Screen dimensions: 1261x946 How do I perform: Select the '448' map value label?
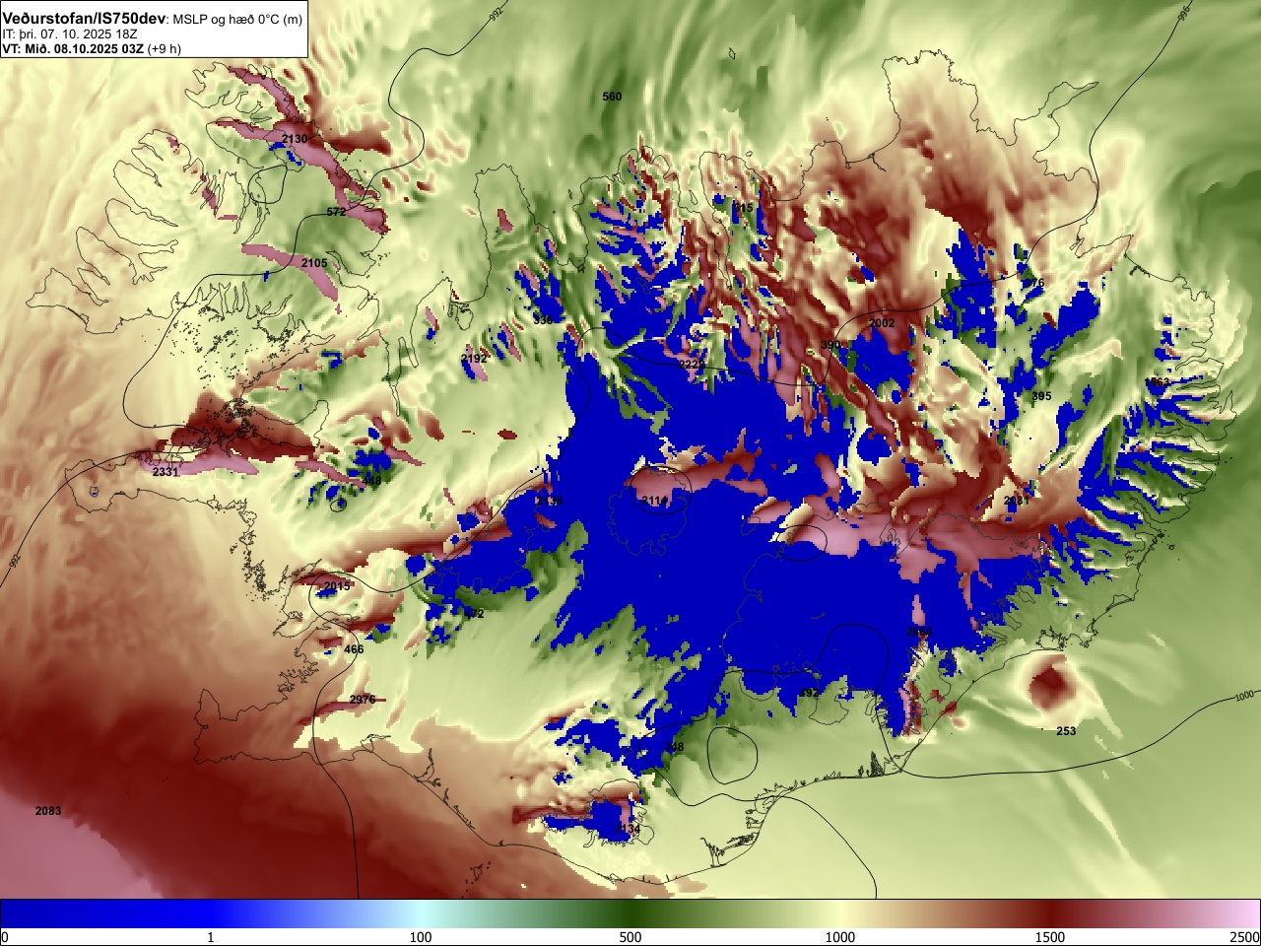pyautogui.click(x=371, y=481)
